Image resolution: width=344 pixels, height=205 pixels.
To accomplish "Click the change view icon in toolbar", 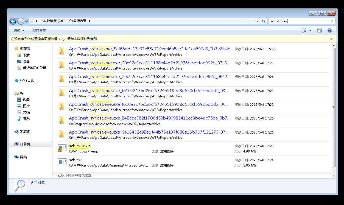I will (x=304, y=30).
